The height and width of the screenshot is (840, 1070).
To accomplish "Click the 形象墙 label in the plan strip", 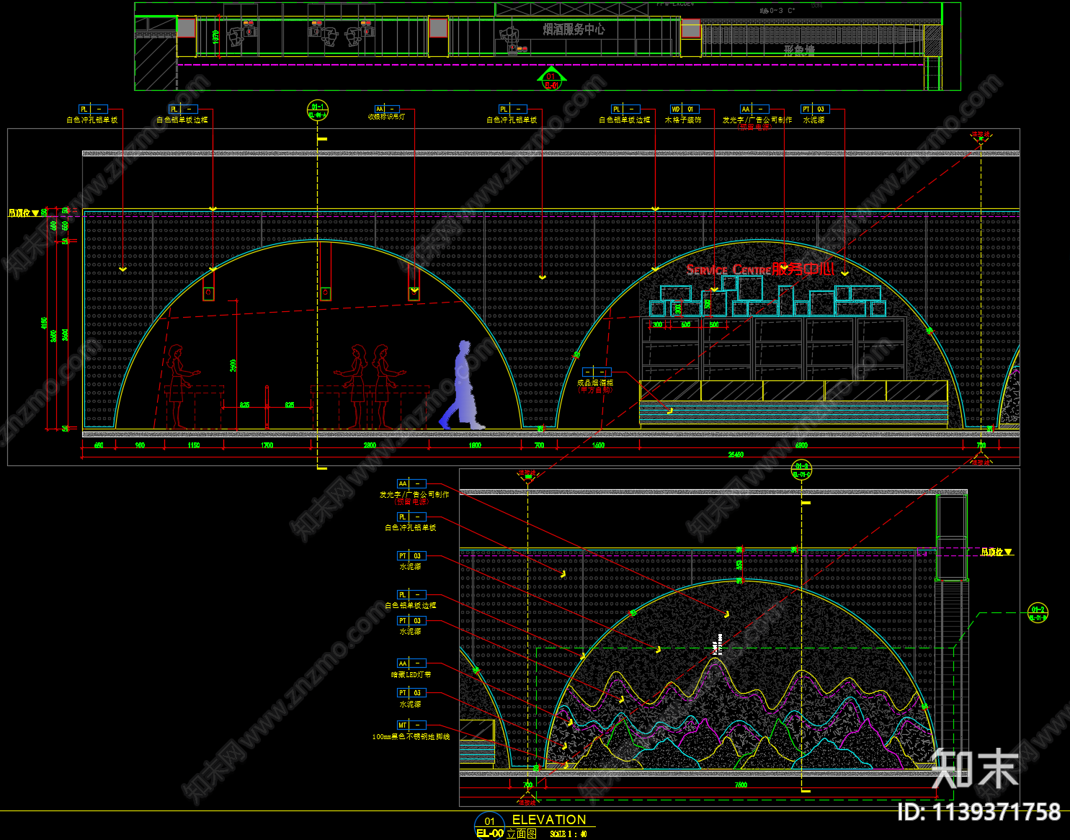I will (x=799, y=50).
